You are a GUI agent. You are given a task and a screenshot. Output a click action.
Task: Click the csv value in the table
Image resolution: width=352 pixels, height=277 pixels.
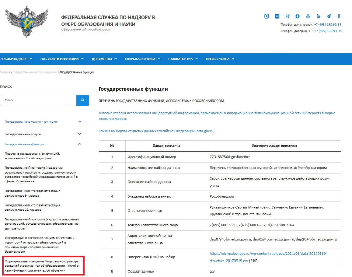pos(212,272)
